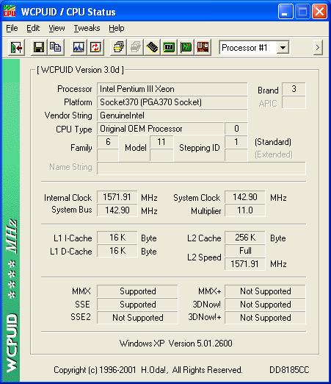
Task: Open the File menu
Action: [12, 28]
